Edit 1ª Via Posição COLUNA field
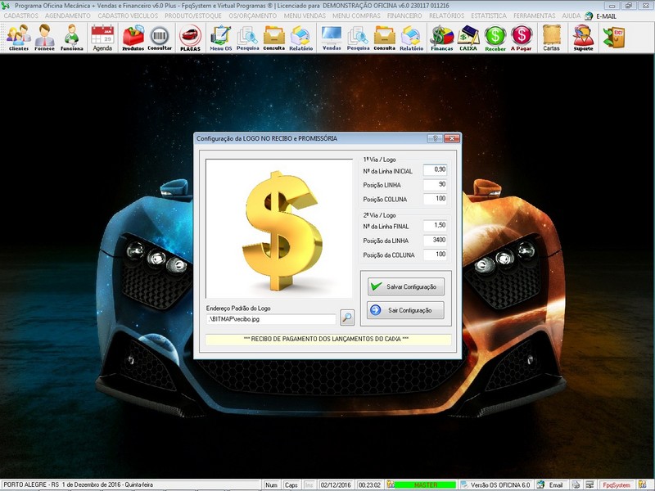Screen dimensions: 655x491 pos(435,199)
